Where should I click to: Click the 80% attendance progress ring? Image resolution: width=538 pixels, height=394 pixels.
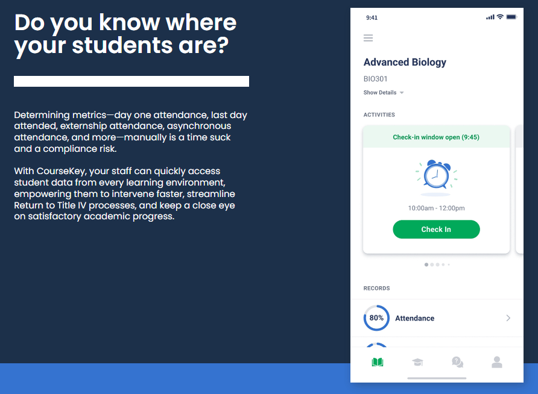pos(376,318)
